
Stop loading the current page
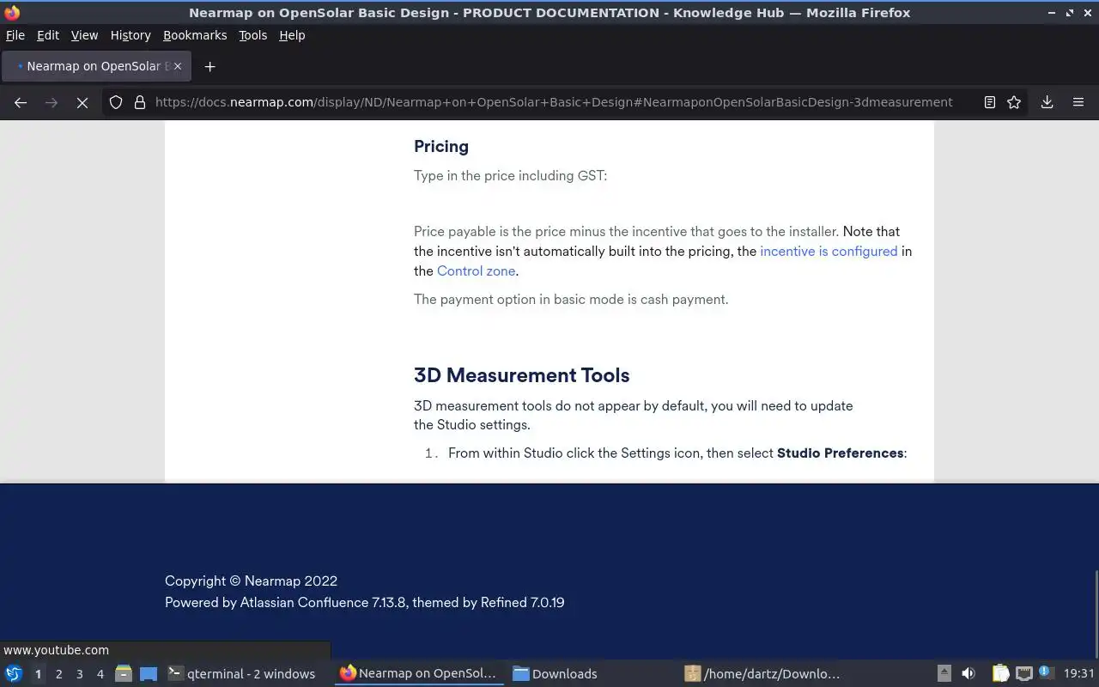click(x=82, y=102)
